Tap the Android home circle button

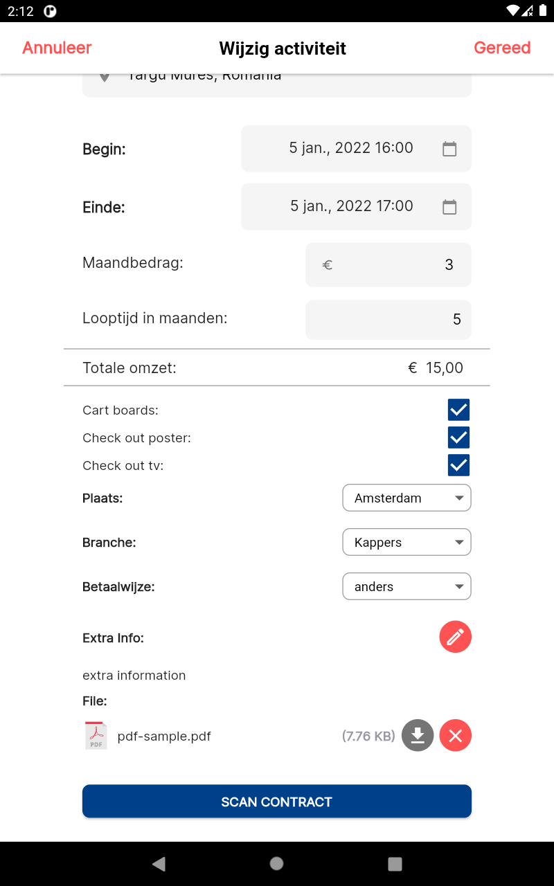[x=277, y=863]
